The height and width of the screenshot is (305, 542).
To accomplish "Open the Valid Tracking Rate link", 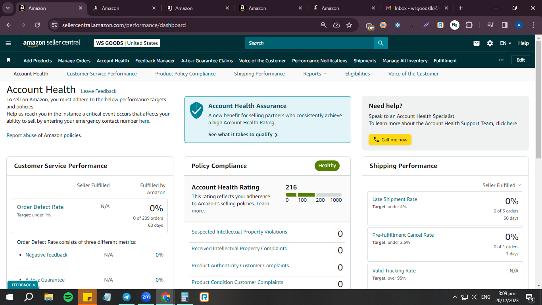I will tap(394, 271).
